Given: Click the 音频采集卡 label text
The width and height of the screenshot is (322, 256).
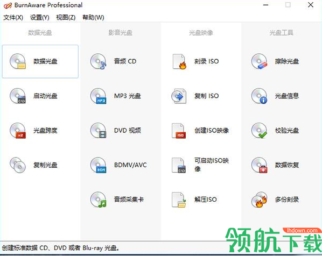Looking at the screenshot, I should coord(129,200).
